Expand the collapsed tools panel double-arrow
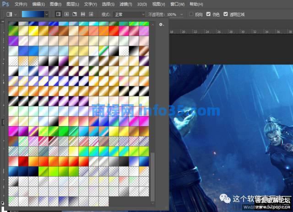Viewport: 293px width, 212px height. (3, 21)
